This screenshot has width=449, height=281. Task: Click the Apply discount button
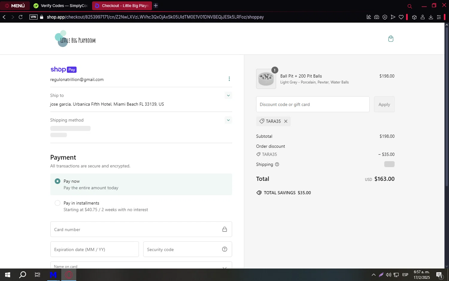tap(384, 104)
